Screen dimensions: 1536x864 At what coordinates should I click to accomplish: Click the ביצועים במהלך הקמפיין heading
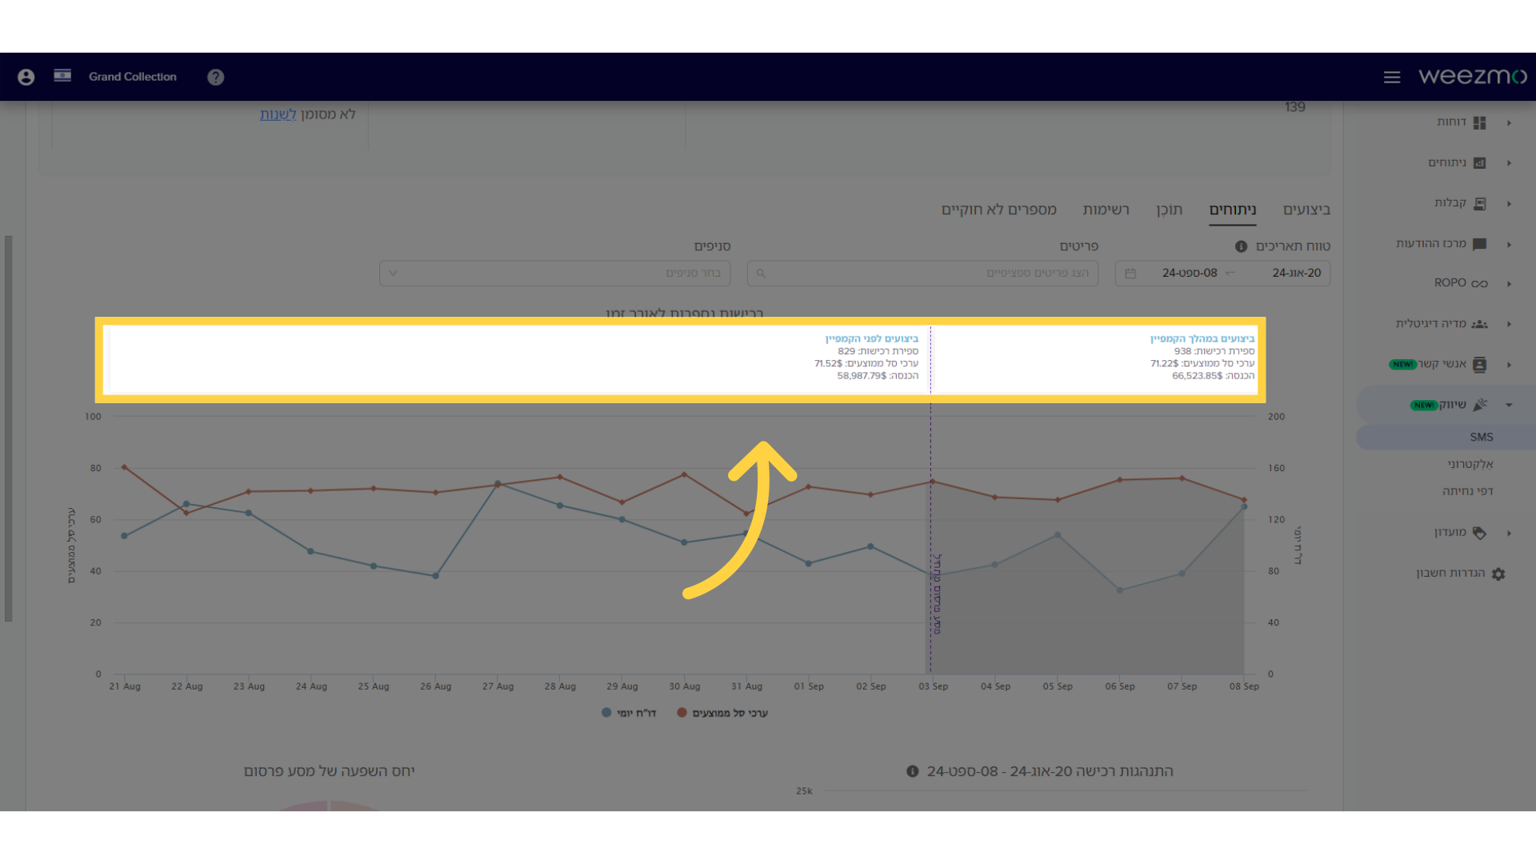click(1202, 339)
